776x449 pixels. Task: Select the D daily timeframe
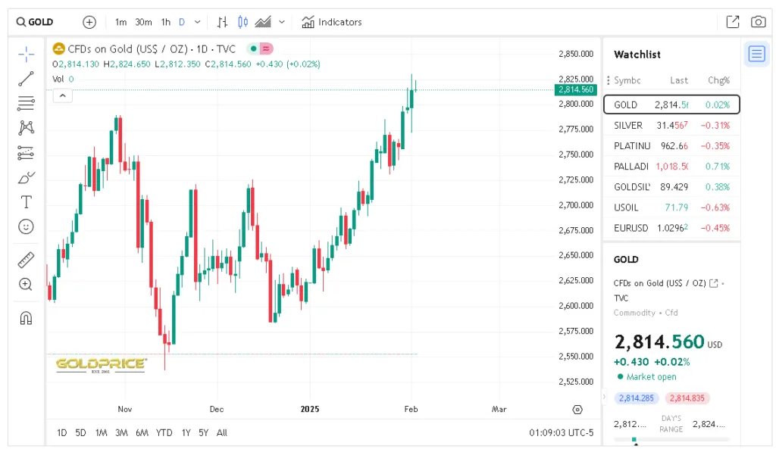click(182, 22)
